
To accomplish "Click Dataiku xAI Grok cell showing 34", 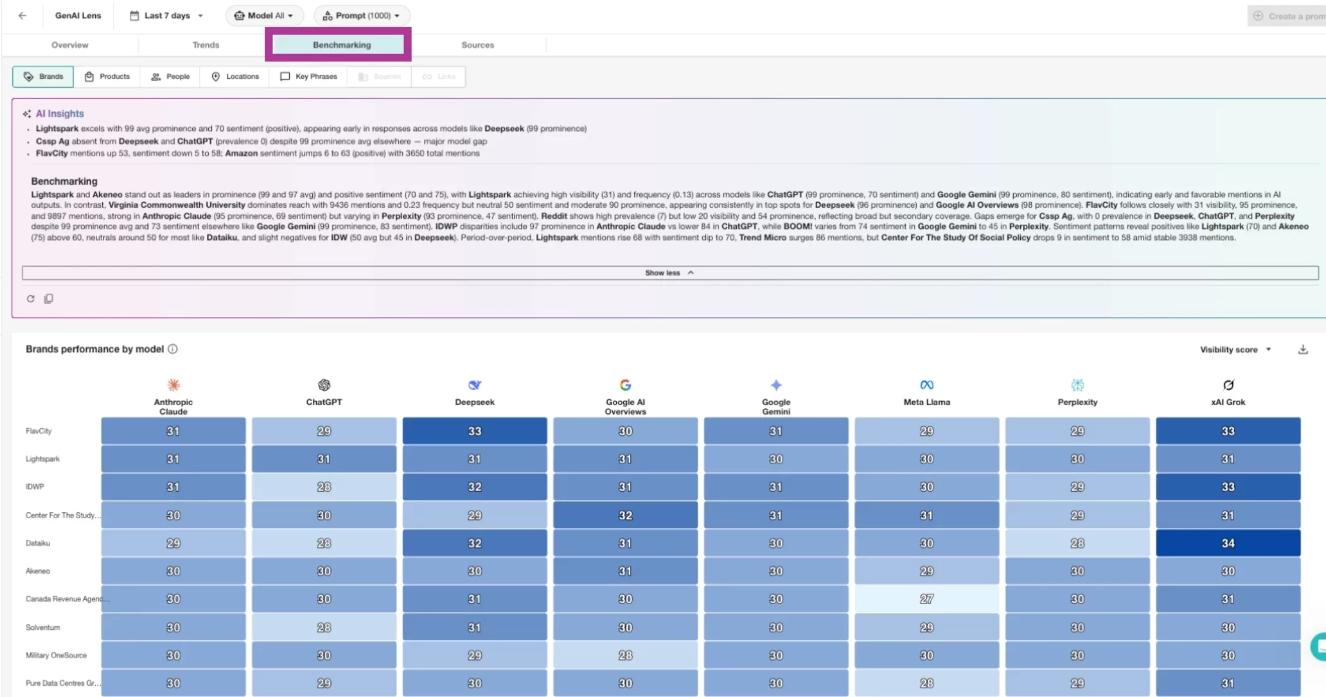I will click(1228, 543).
